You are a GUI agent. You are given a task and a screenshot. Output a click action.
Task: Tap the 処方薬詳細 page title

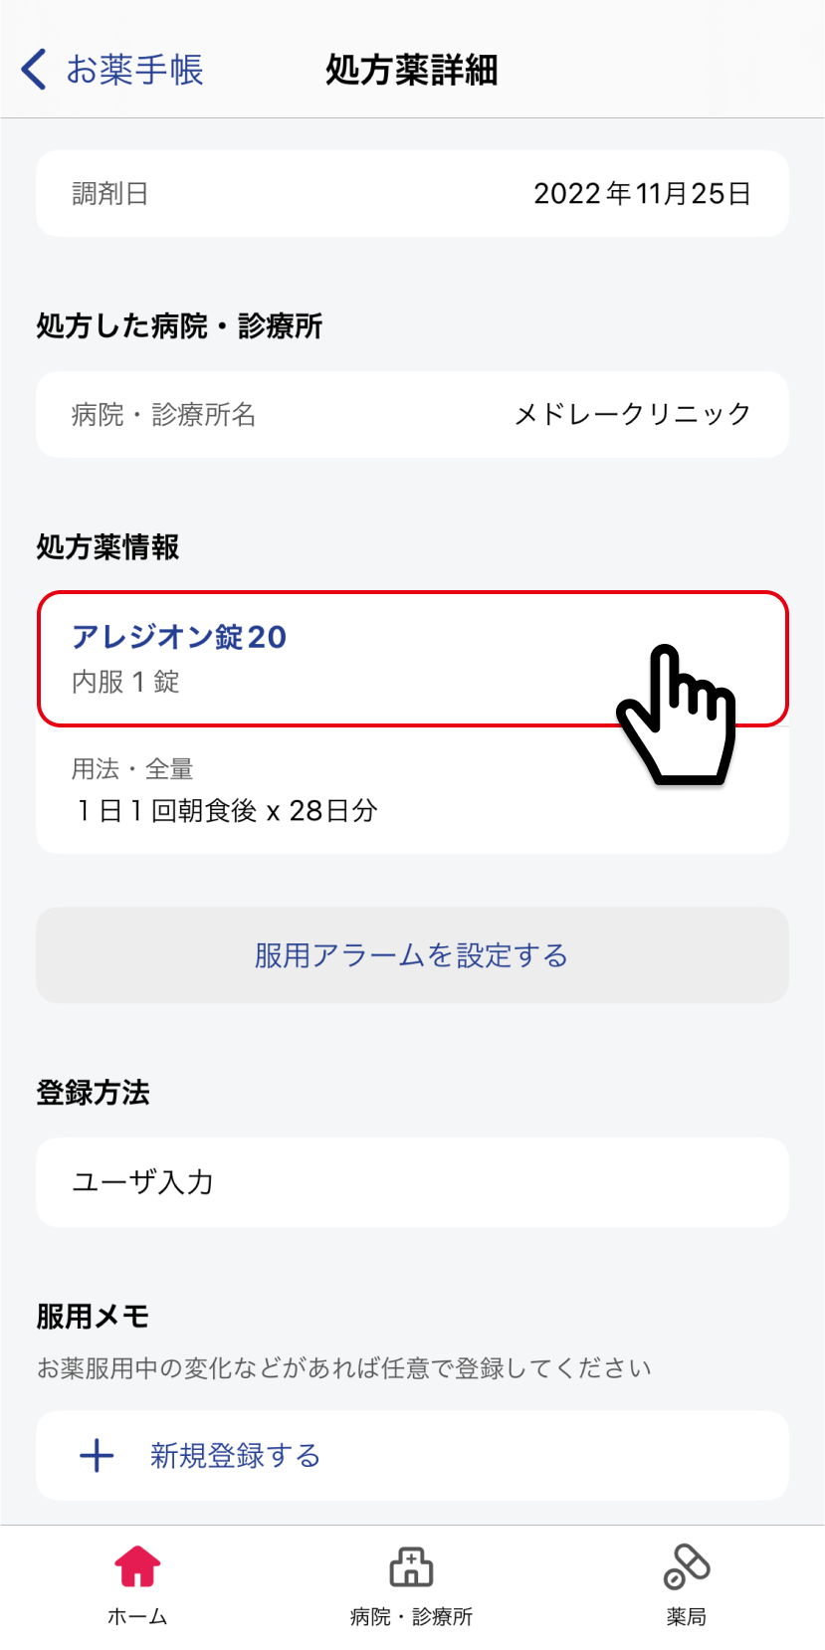[x=412, y=70]
